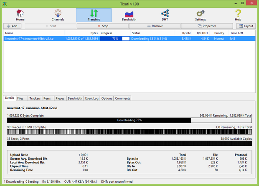
Task: Open the Channels section
Action: point(58,15)
